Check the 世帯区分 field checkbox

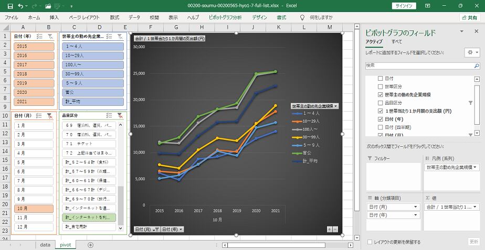tap(381, 86)
